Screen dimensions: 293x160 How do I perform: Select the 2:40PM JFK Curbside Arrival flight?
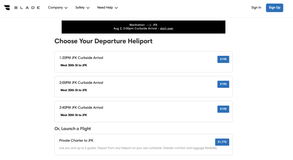point(81,108)
